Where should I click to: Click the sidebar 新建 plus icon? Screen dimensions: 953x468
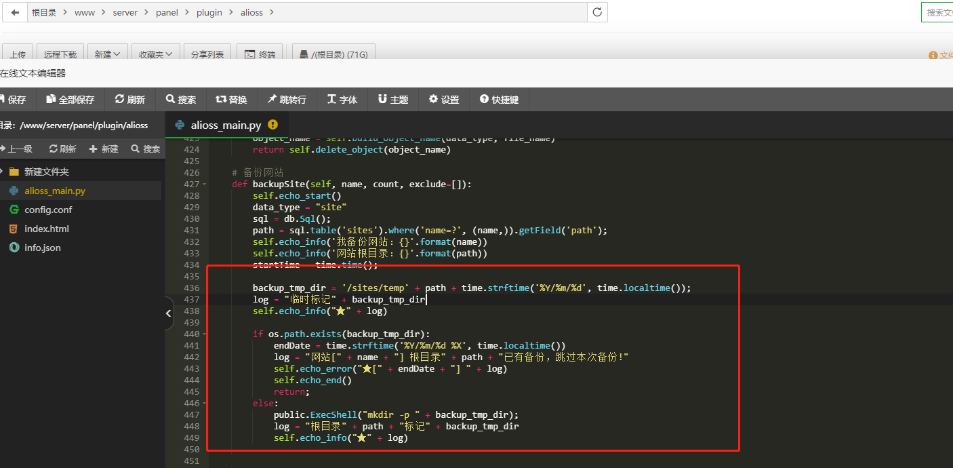pyautogui.click(x=94, y=149)
